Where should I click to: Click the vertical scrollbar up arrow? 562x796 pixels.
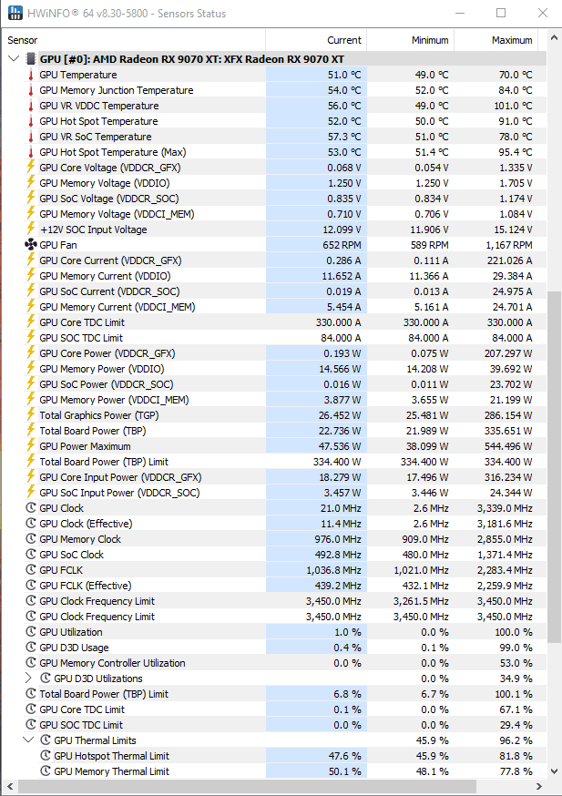click(555, 38)
